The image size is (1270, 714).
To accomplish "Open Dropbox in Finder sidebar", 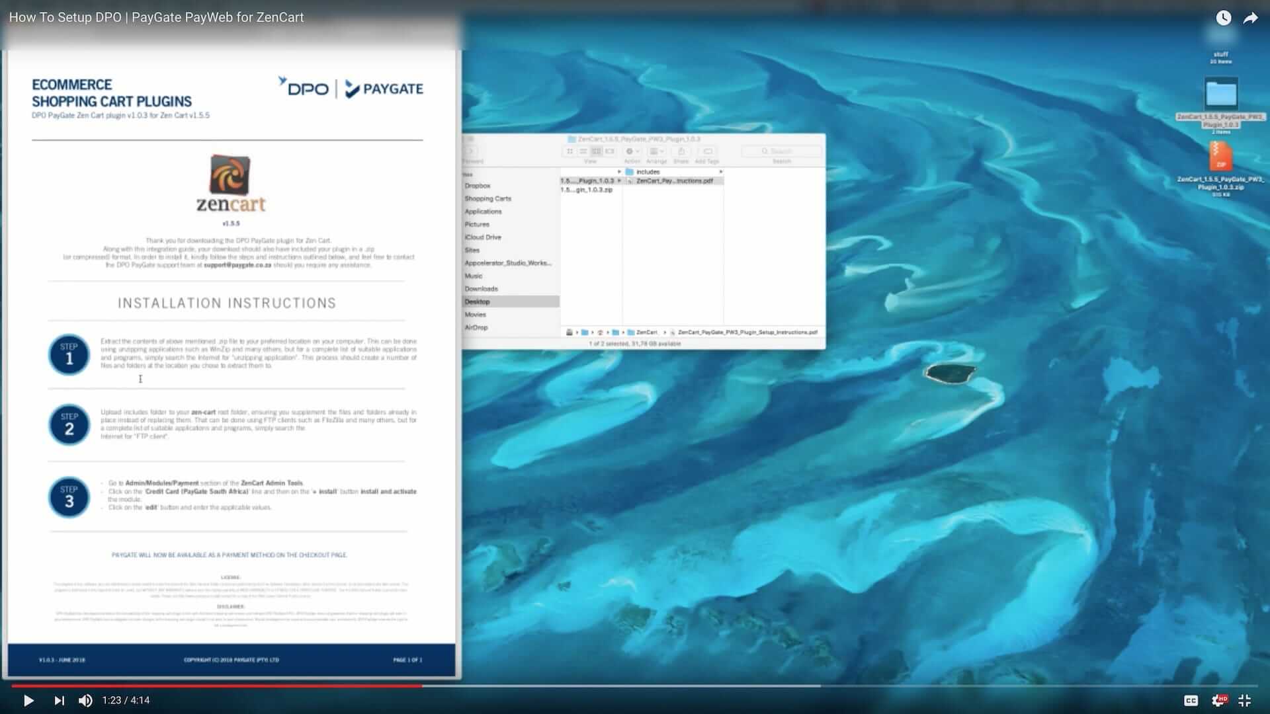I will click(x=478, y=186).
